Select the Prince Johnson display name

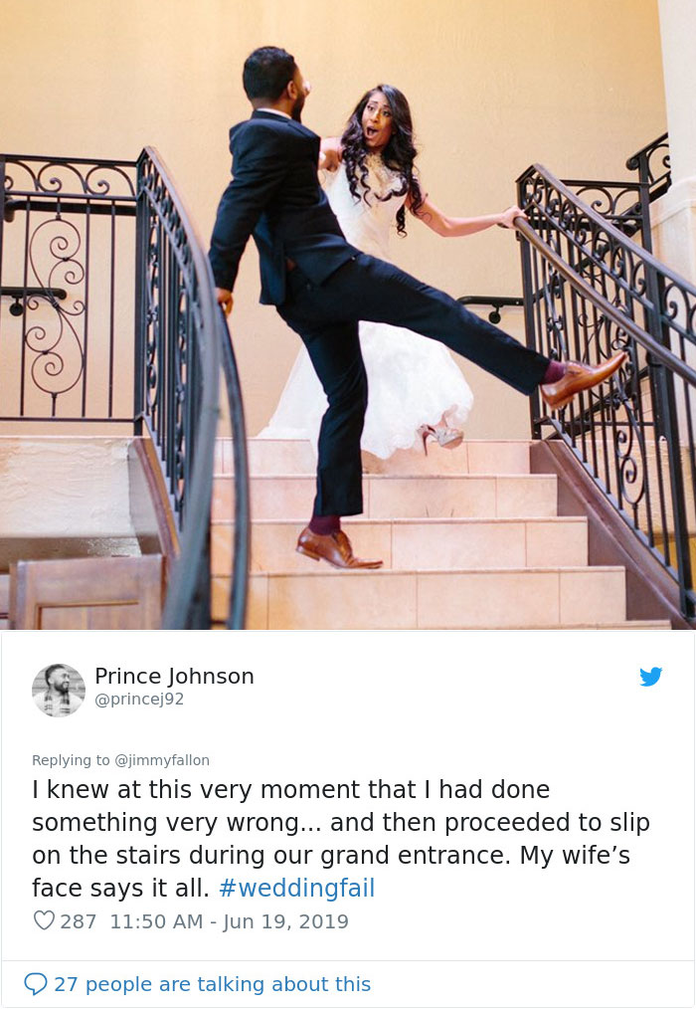174,676
